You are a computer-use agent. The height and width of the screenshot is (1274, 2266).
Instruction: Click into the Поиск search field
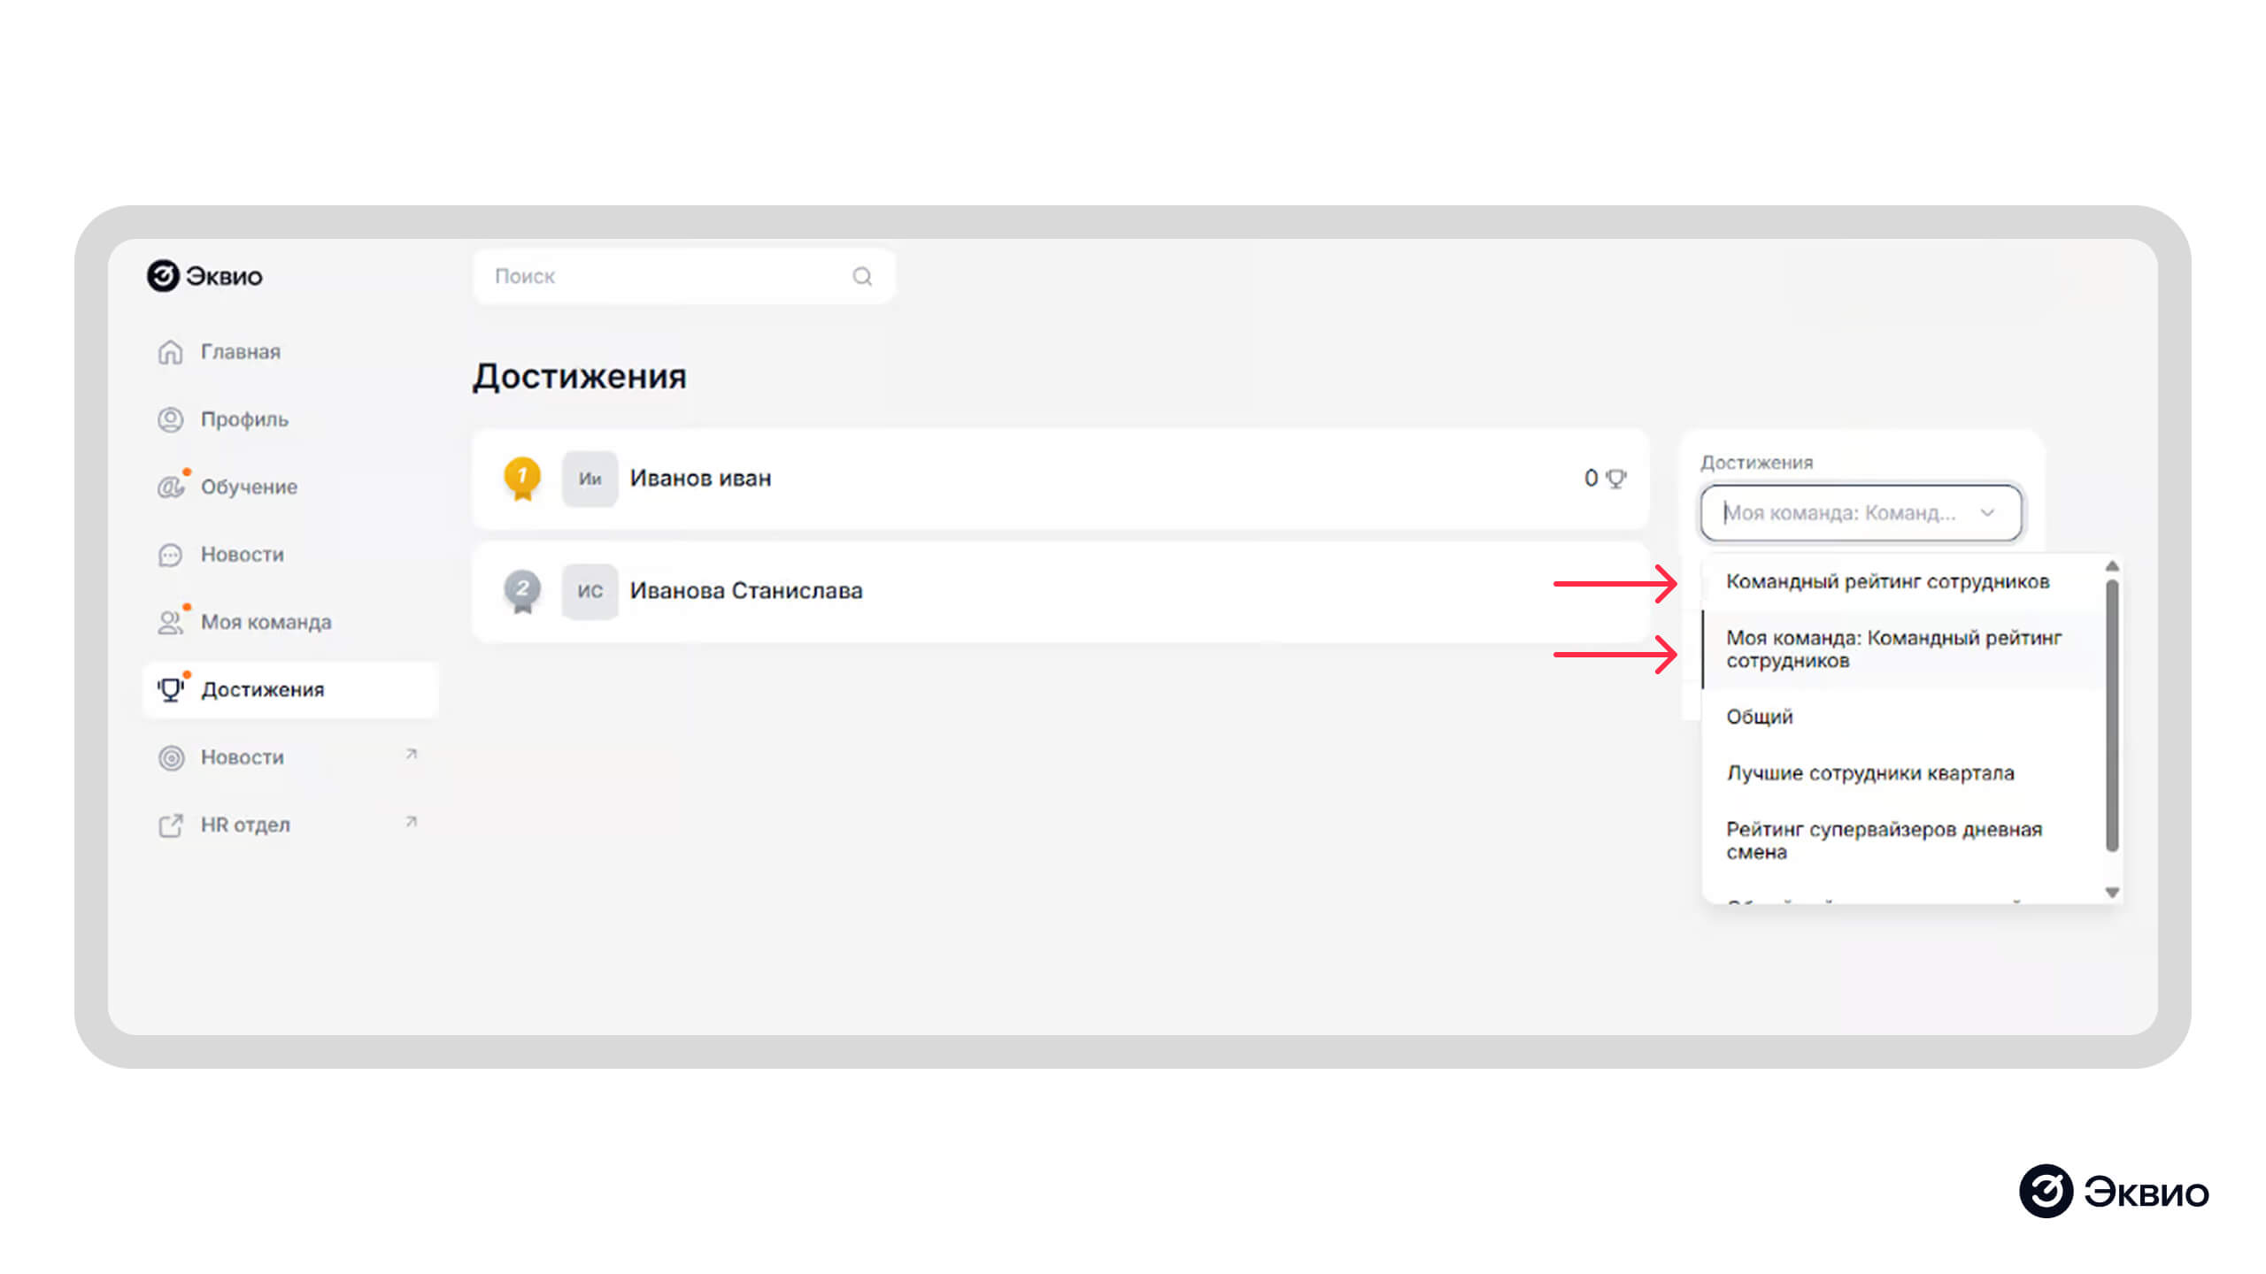664,277
